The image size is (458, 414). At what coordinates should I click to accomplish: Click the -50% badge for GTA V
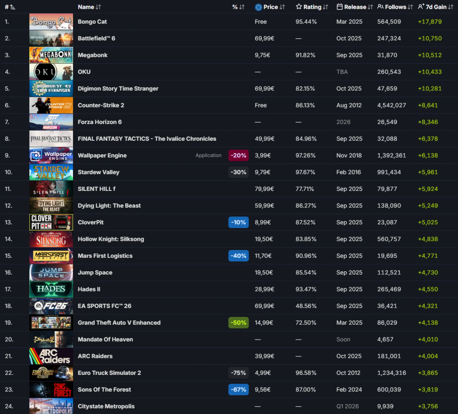click(238, 323)
